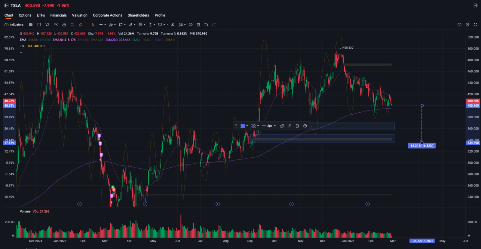Select the text comment bubble tool

[x=160, y=25]
